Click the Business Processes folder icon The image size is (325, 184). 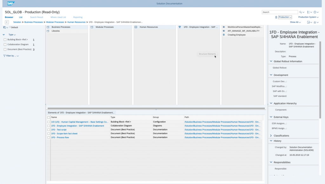pos(48,27)
